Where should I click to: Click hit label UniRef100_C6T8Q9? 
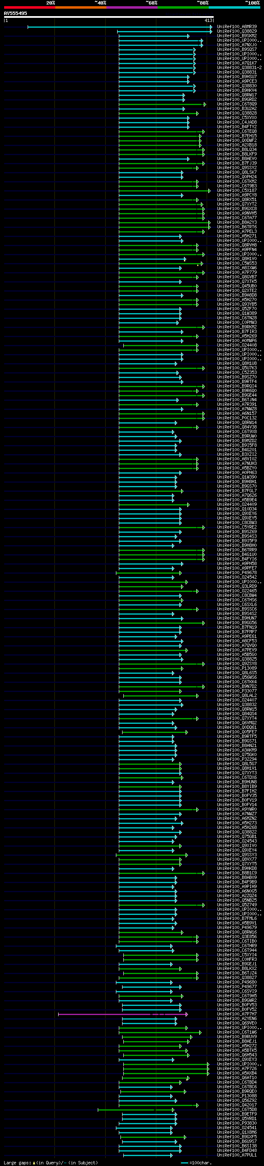237,104
